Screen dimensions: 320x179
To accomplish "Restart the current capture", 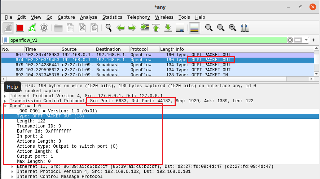I will (x=32, y=28).
